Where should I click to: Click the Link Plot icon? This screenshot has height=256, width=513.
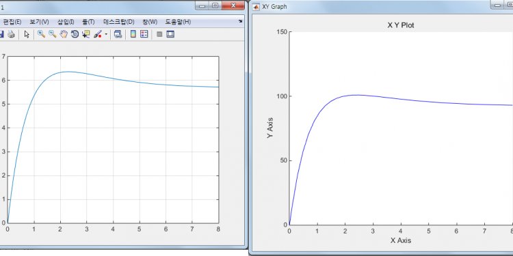[x=118, y=34]
